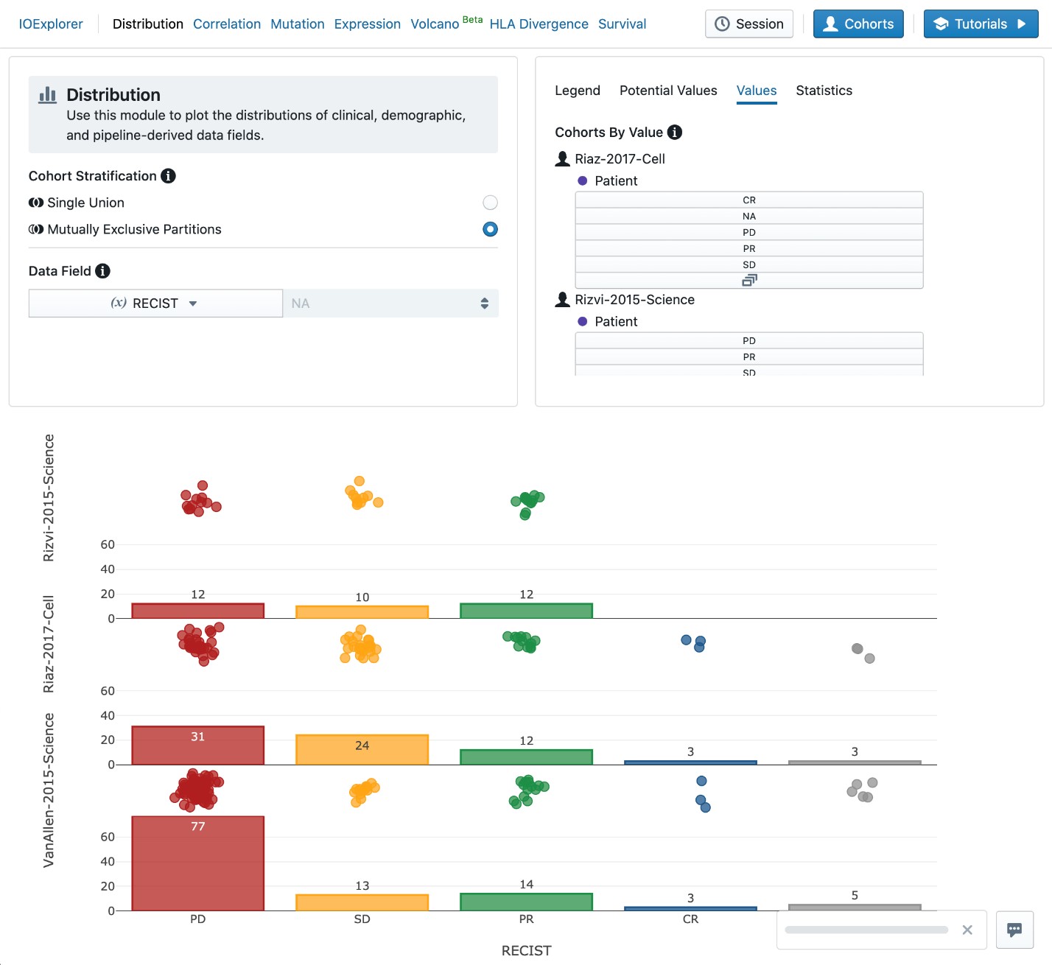Open the NA secondary field selector
1052x965 pixels.
pos(390,303)
